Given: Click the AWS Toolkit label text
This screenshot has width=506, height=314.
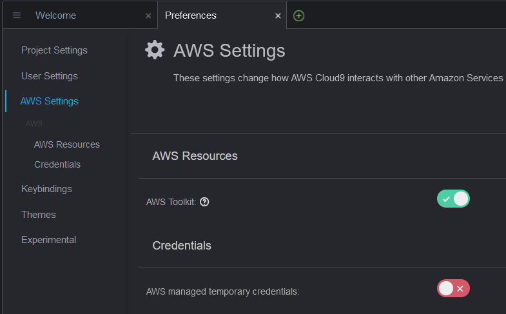Looking at the screenshot, I should pyautogui.click(x=171, y=202).
